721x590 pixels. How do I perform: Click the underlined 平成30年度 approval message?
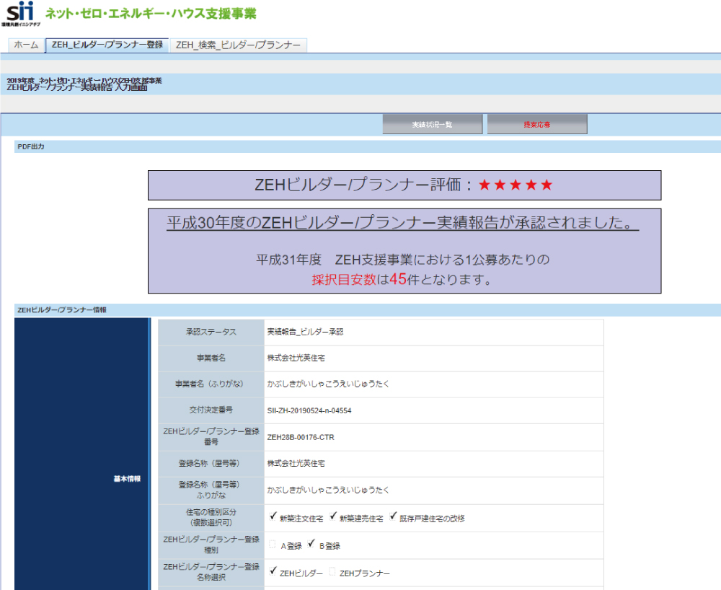403,223
